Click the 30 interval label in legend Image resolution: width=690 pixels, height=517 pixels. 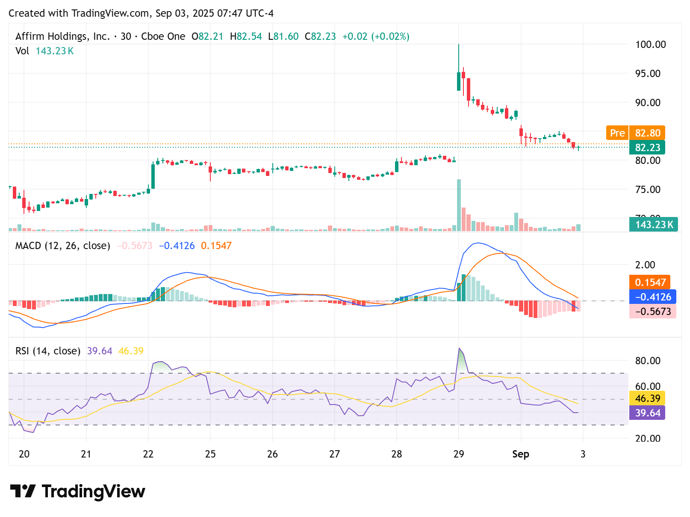(126, 36)
